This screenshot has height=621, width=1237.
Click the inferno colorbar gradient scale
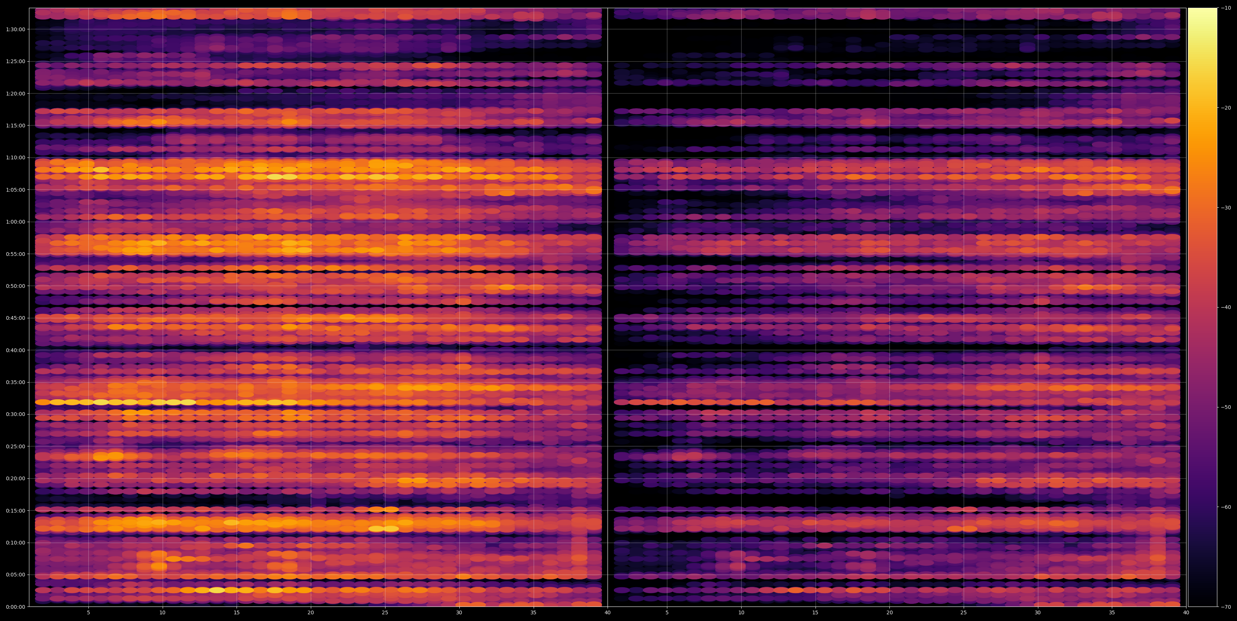click(1202, 308)
